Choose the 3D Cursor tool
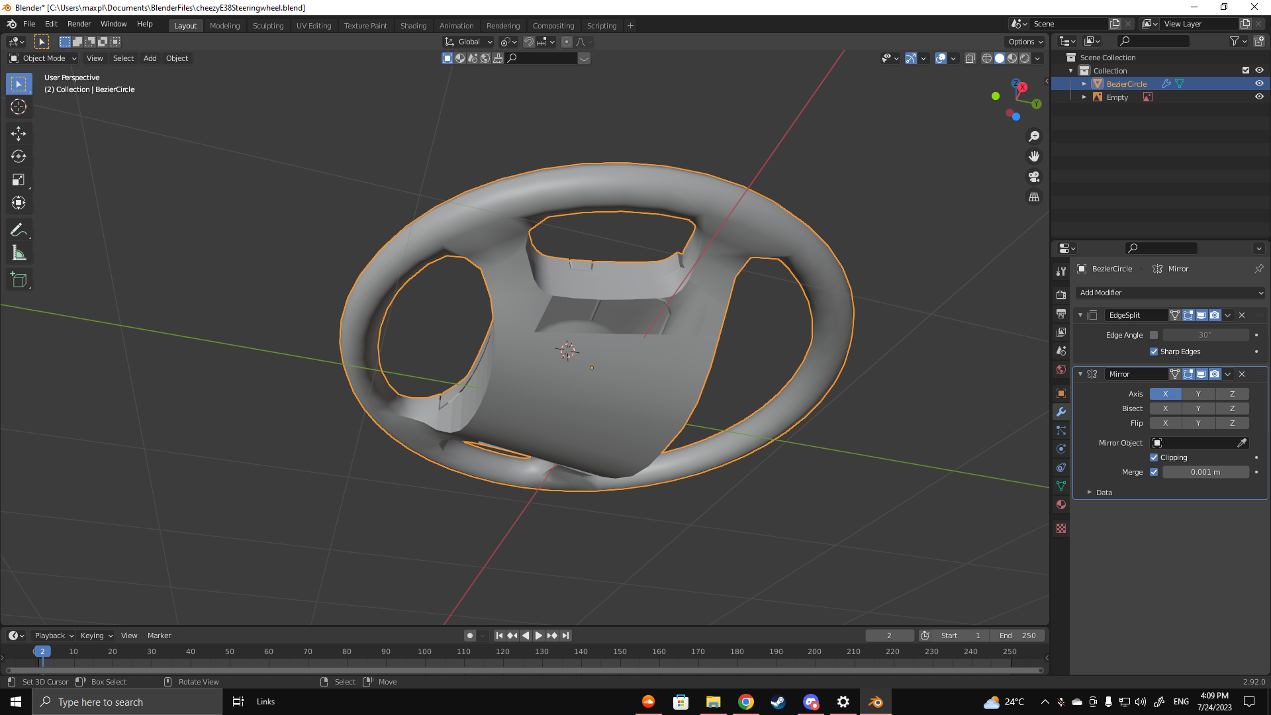Image resolution: width=1271 pixels, height=715 pixels. click(19, 107)
